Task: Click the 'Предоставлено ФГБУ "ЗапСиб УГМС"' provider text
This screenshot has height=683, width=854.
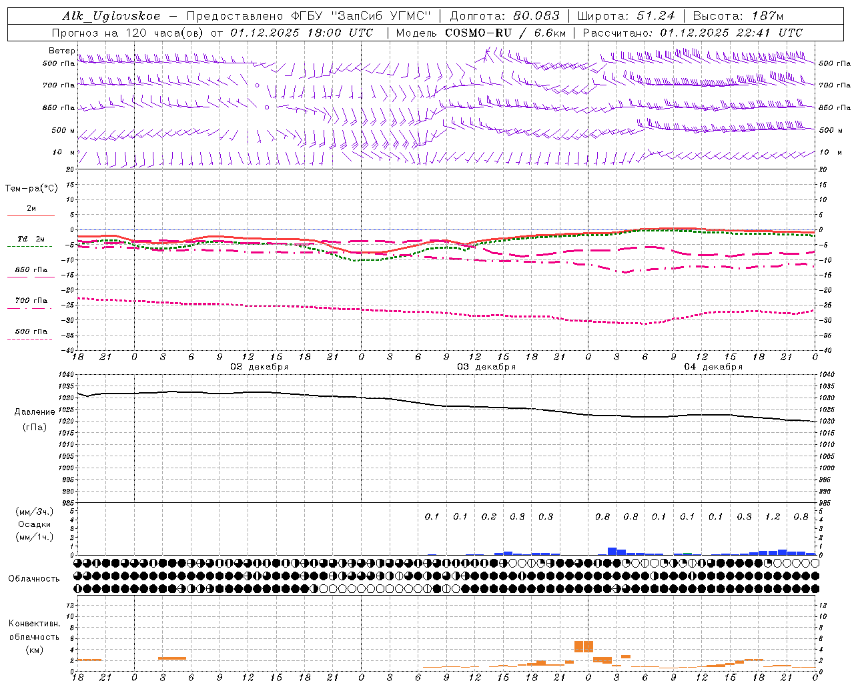Action: [x=309, y=16]
